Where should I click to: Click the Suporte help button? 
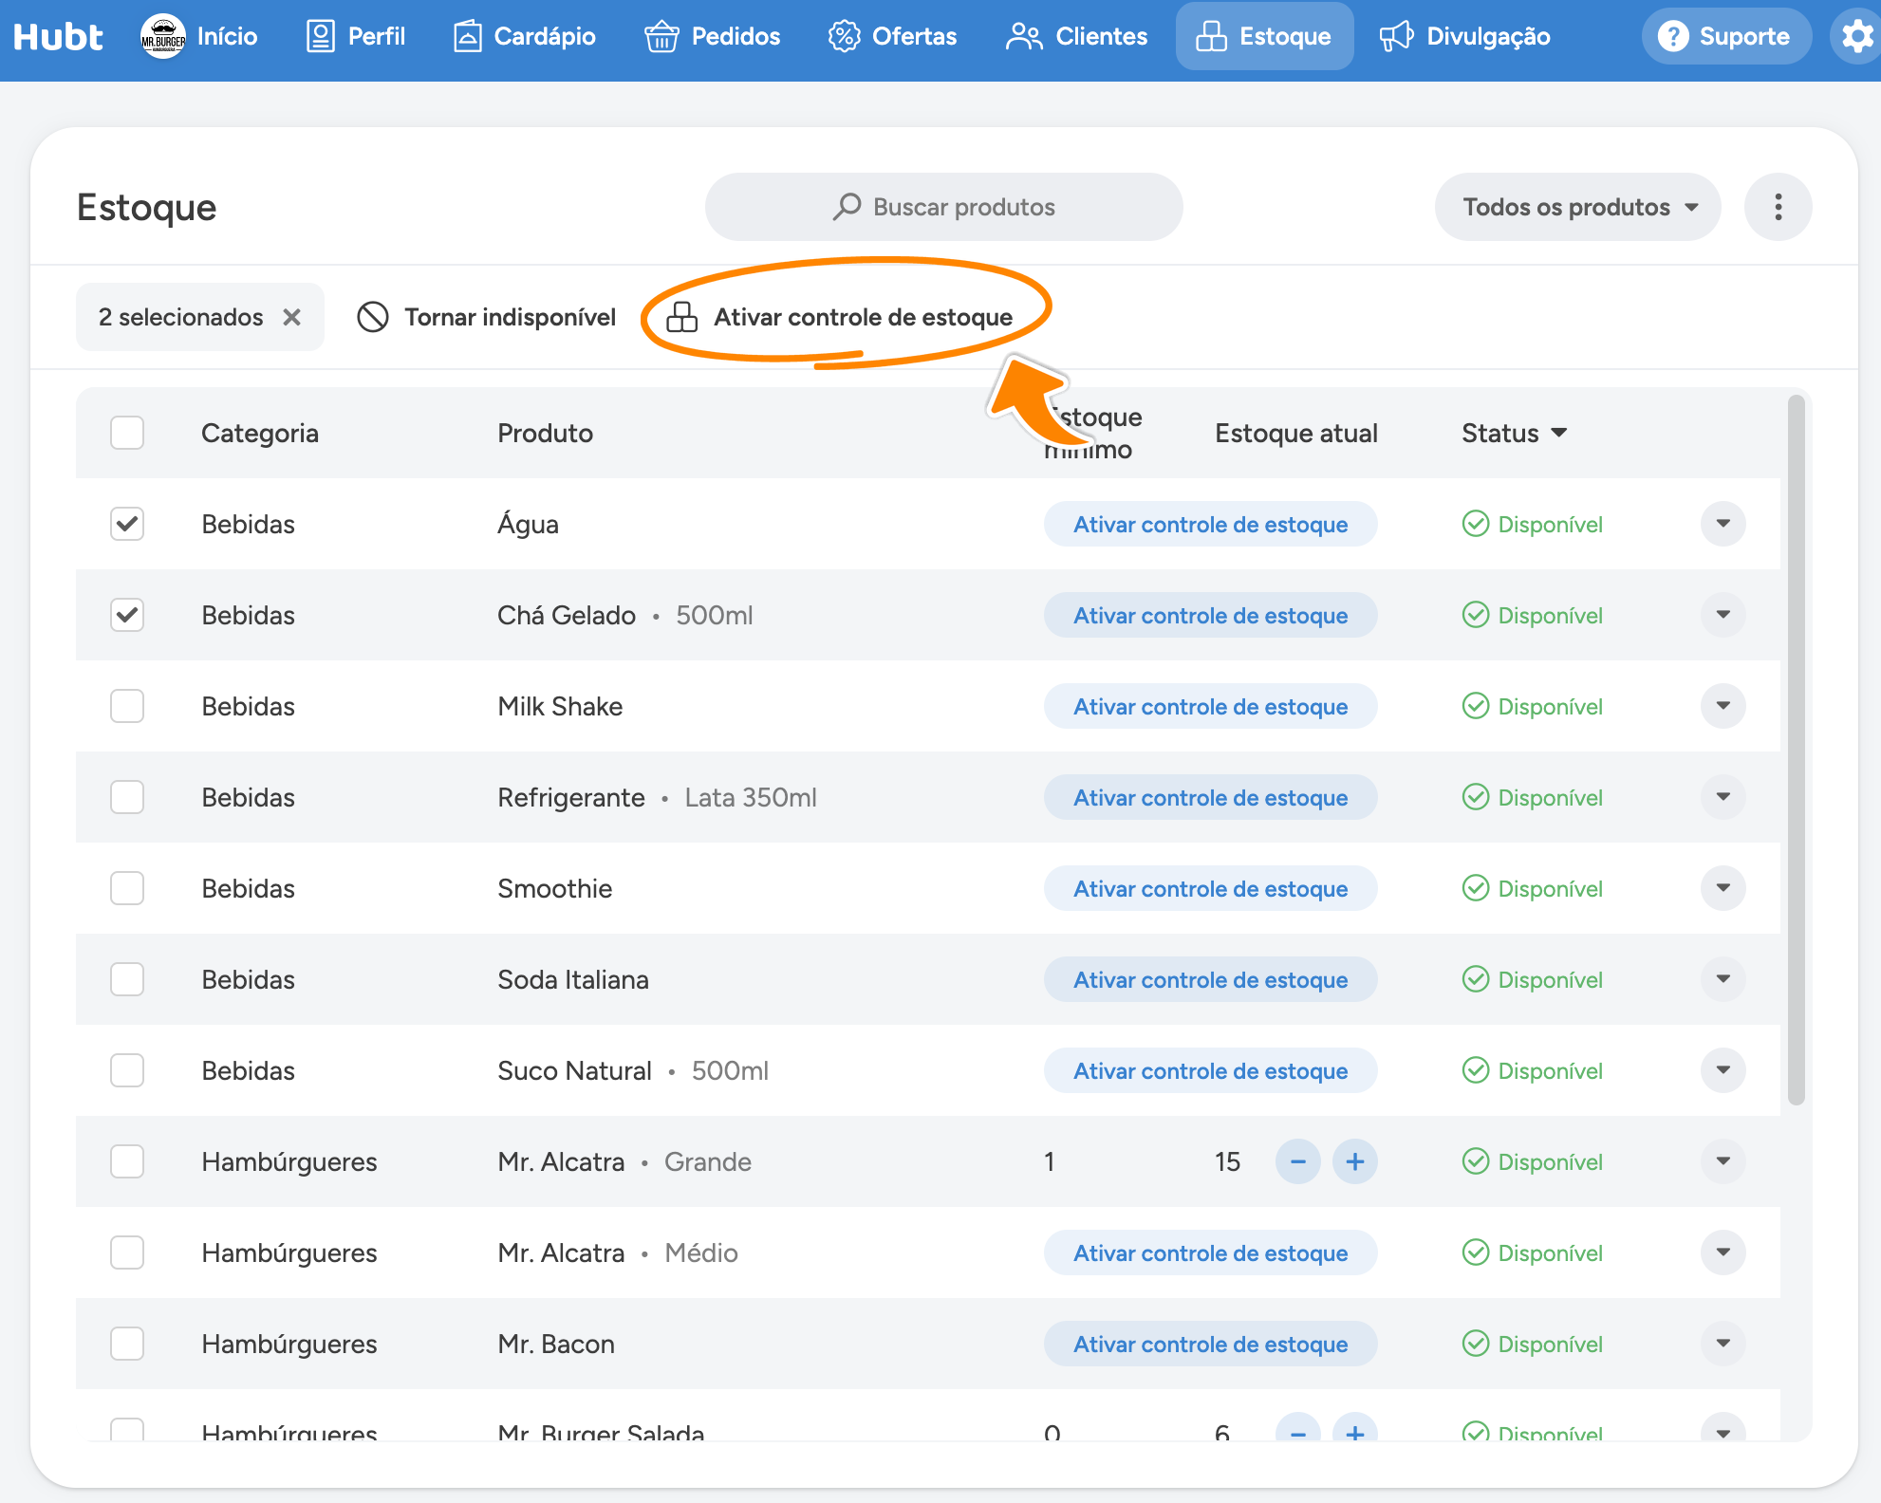coord(1726,37)
